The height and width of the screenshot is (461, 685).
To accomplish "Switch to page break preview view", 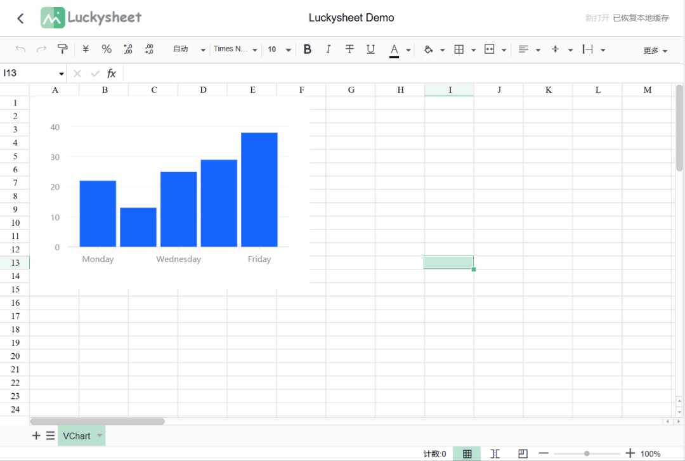I will coord(495,453).
